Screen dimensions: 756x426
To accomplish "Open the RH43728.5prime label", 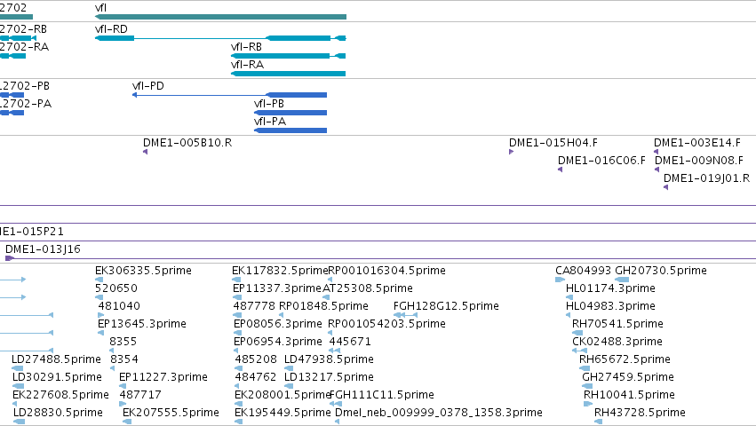I will click(640, 413).
